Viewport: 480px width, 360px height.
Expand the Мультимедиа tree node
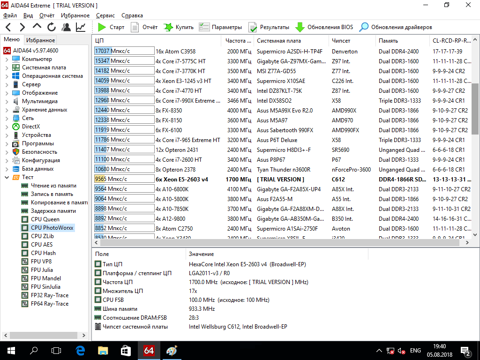click(7, 101)
